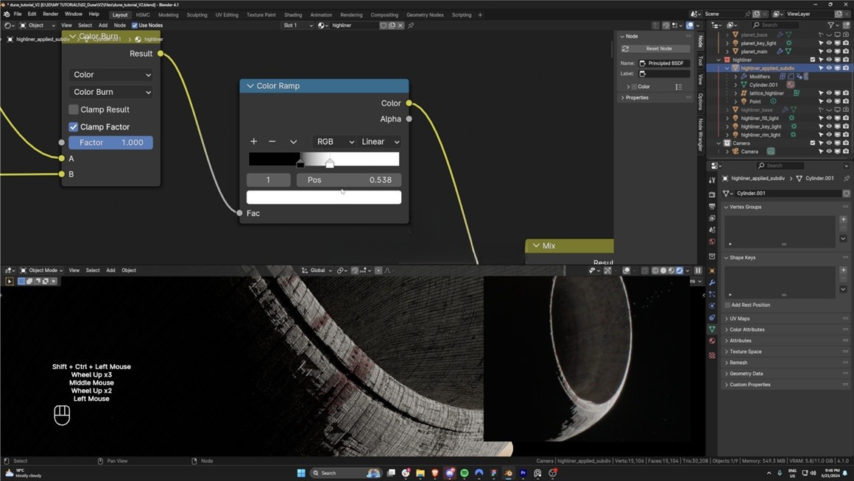The image size is (854, 481).
Task: Expand the UV Maps panel
Action: pos(739,318)
